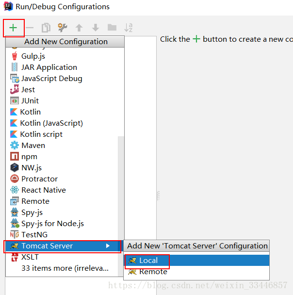Click the JavaScript Debug label text
This screenshot has width=293, height=295.
pos(52,79)
